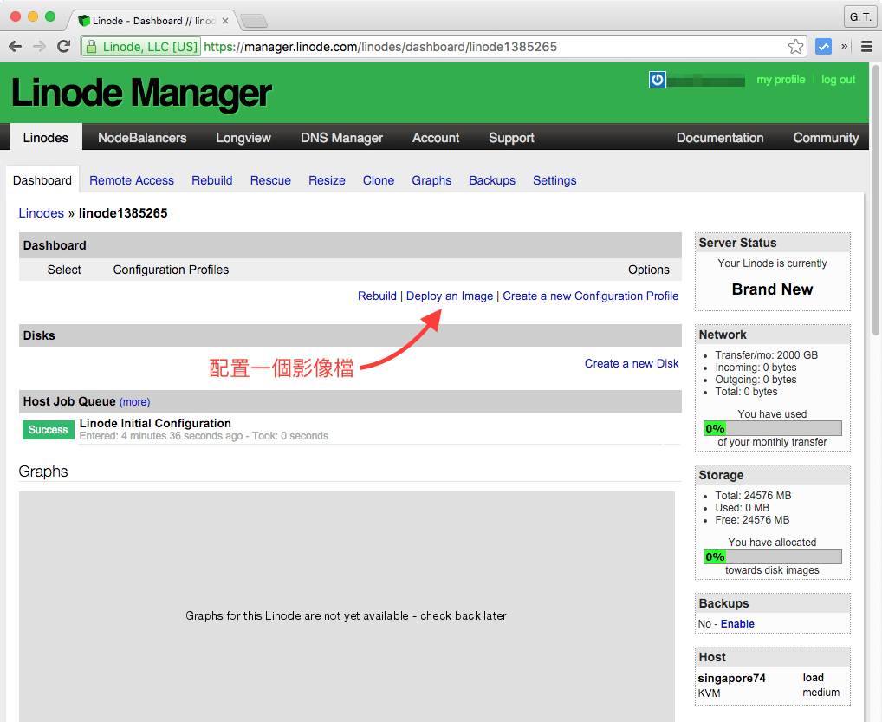This screenshot has height=722, width=882.
Task: Switch to the Backups sub-tab
Action: tap(492, 180)
